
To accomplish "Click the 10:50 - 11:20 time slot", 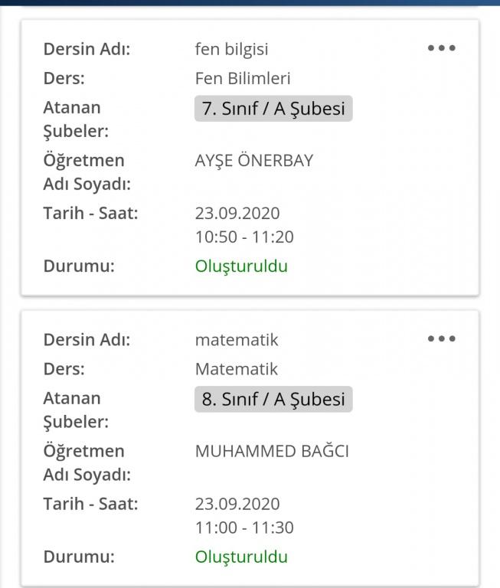I will coord(244,237).
